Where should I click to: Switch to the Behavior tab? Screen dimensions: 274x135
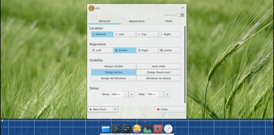[x=105, y=21]
